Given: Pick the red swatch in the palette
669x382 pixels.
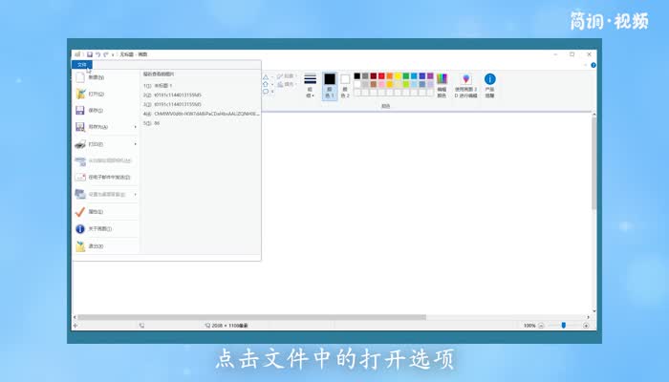Looking at the screenshot, I should point(381,75).
